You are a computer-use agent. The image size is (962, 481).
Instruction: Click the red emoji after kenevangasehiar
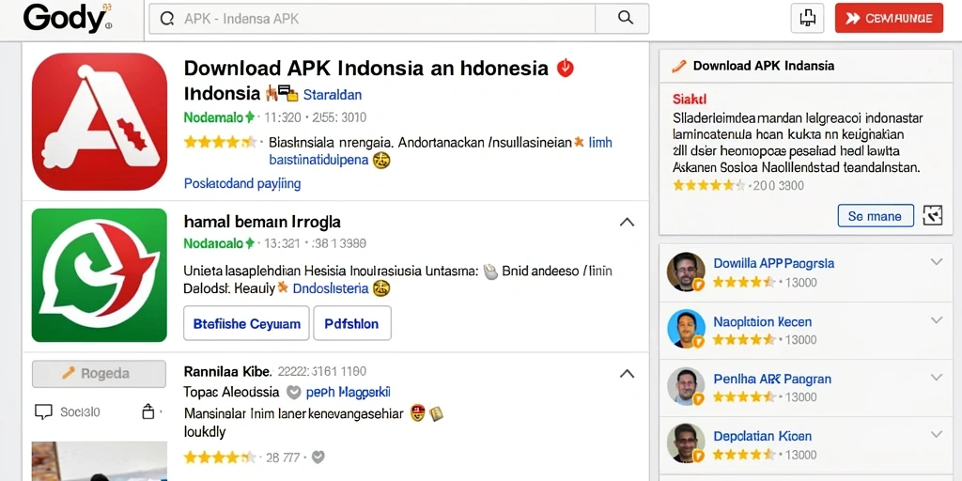pyautogui.click(x=418, y=413)
